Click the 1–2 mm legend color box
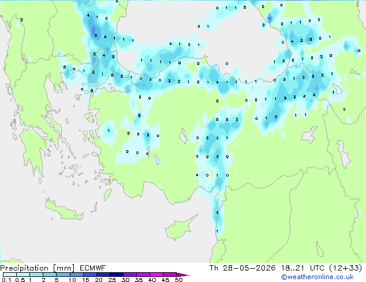This screenshot has height=282, width=366. pos(36,275)
